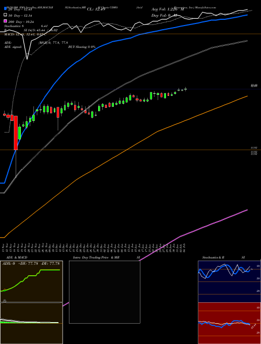This screenshot has height=344, width=261.
Task: Click the '(MGR) 6, 77.8, 77.8' ADX values
Action: tap(53, 43)
